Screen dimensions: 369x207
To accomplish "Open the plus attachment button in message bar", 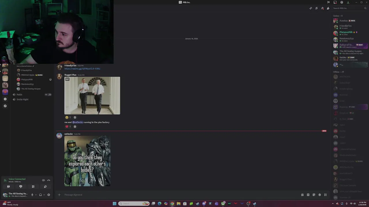I will [59, 195].
